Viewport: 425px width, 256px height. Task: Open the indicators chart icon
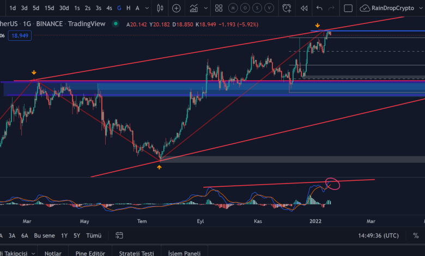(193, 8)
